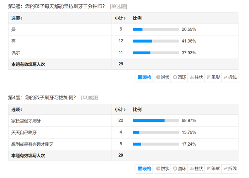Sort question 4 by 小计 column arrows

tap(124, 110)
